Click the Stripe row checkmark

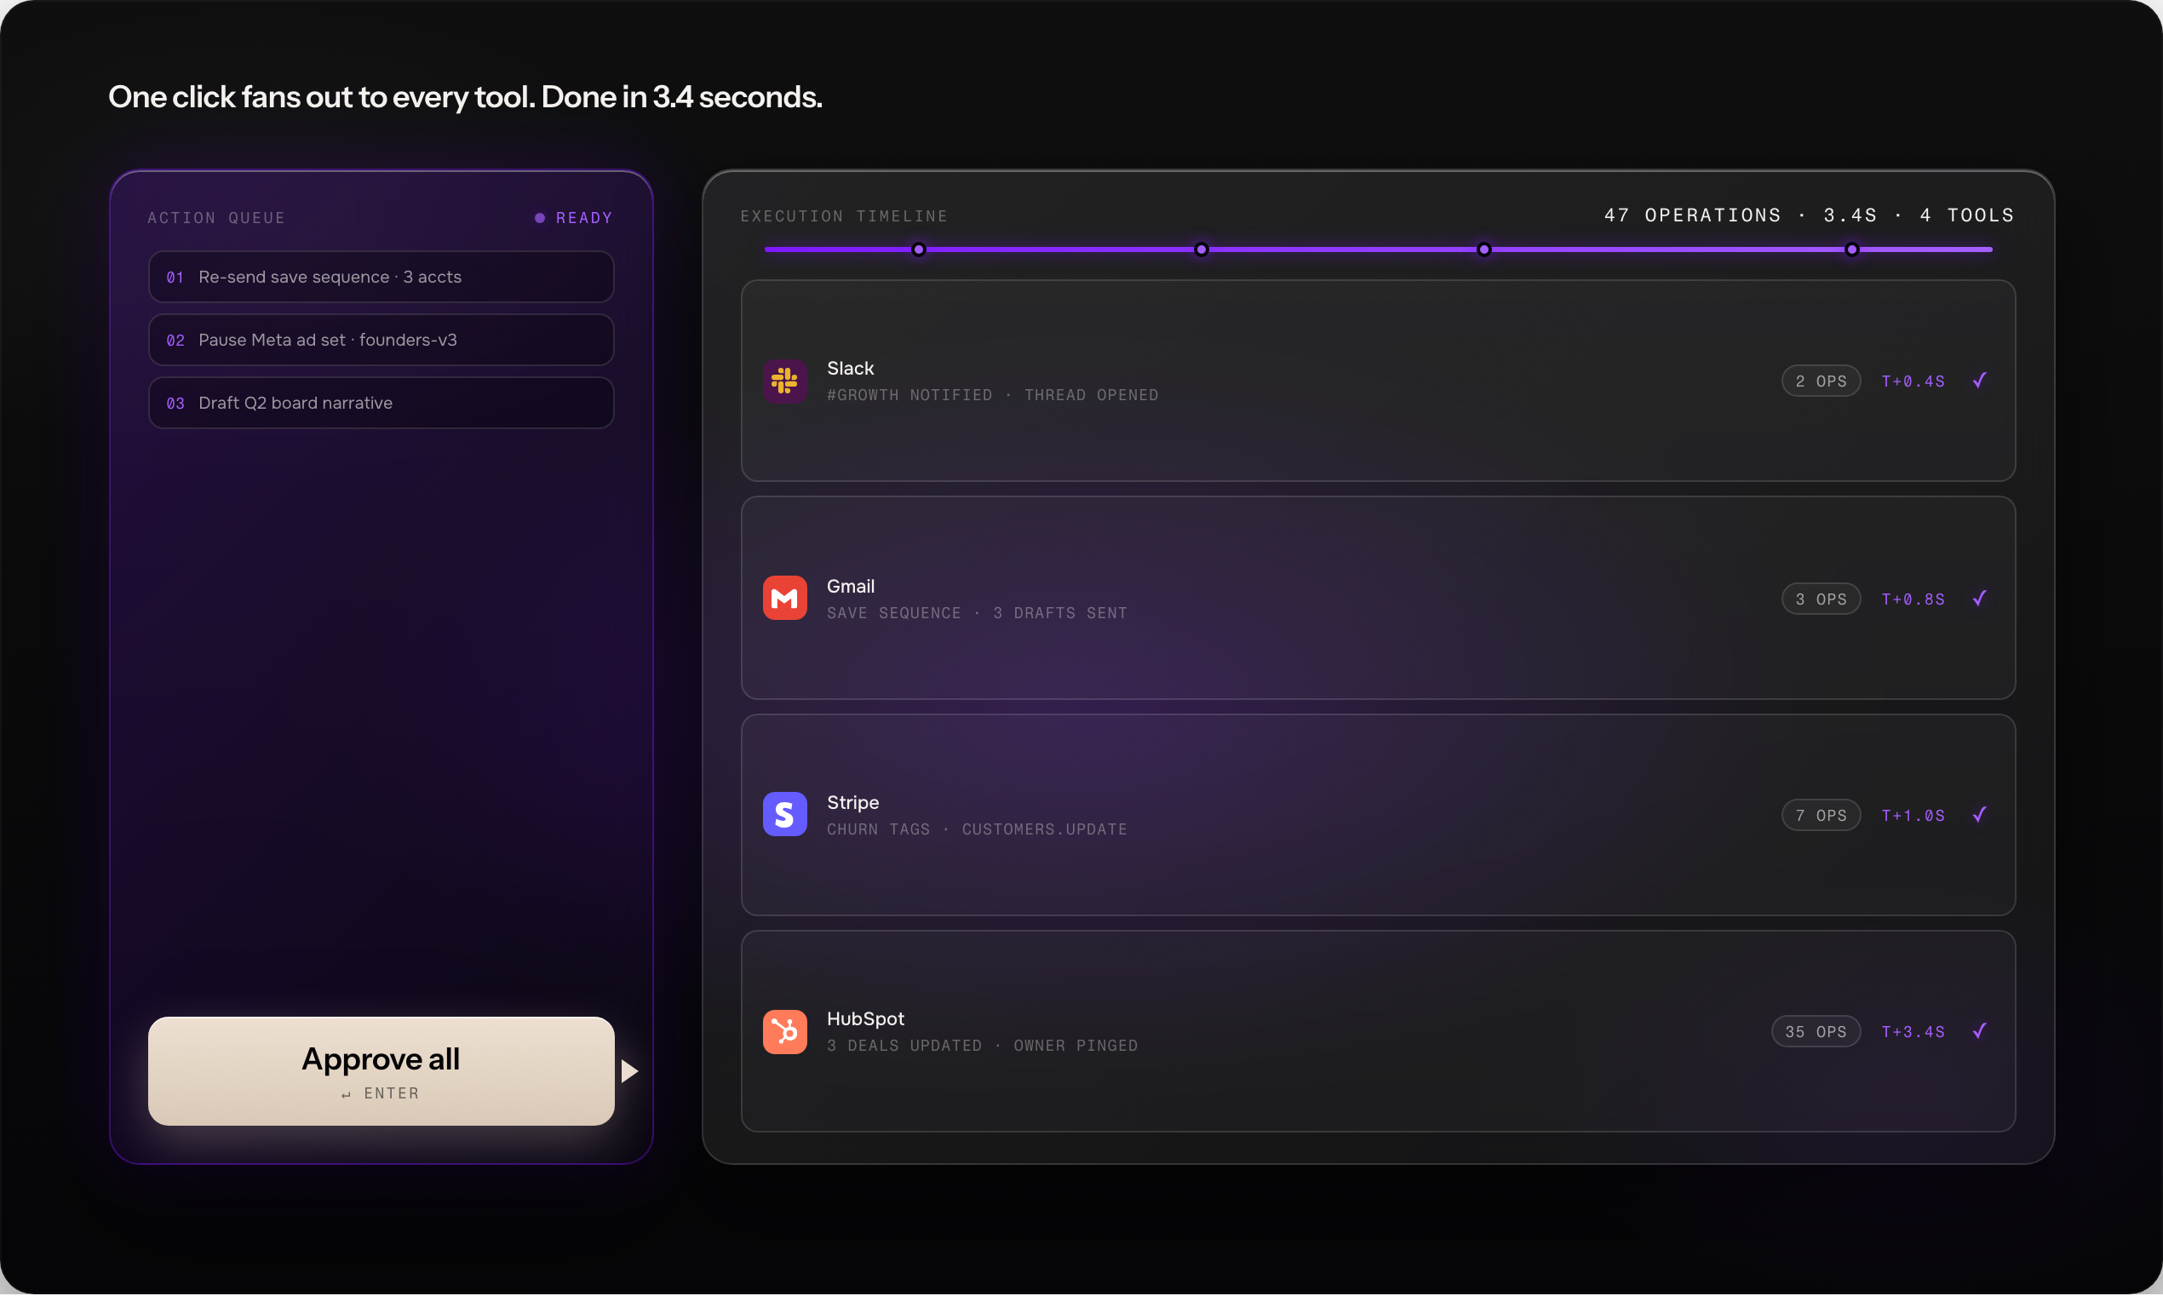[x=1980, y=815]
